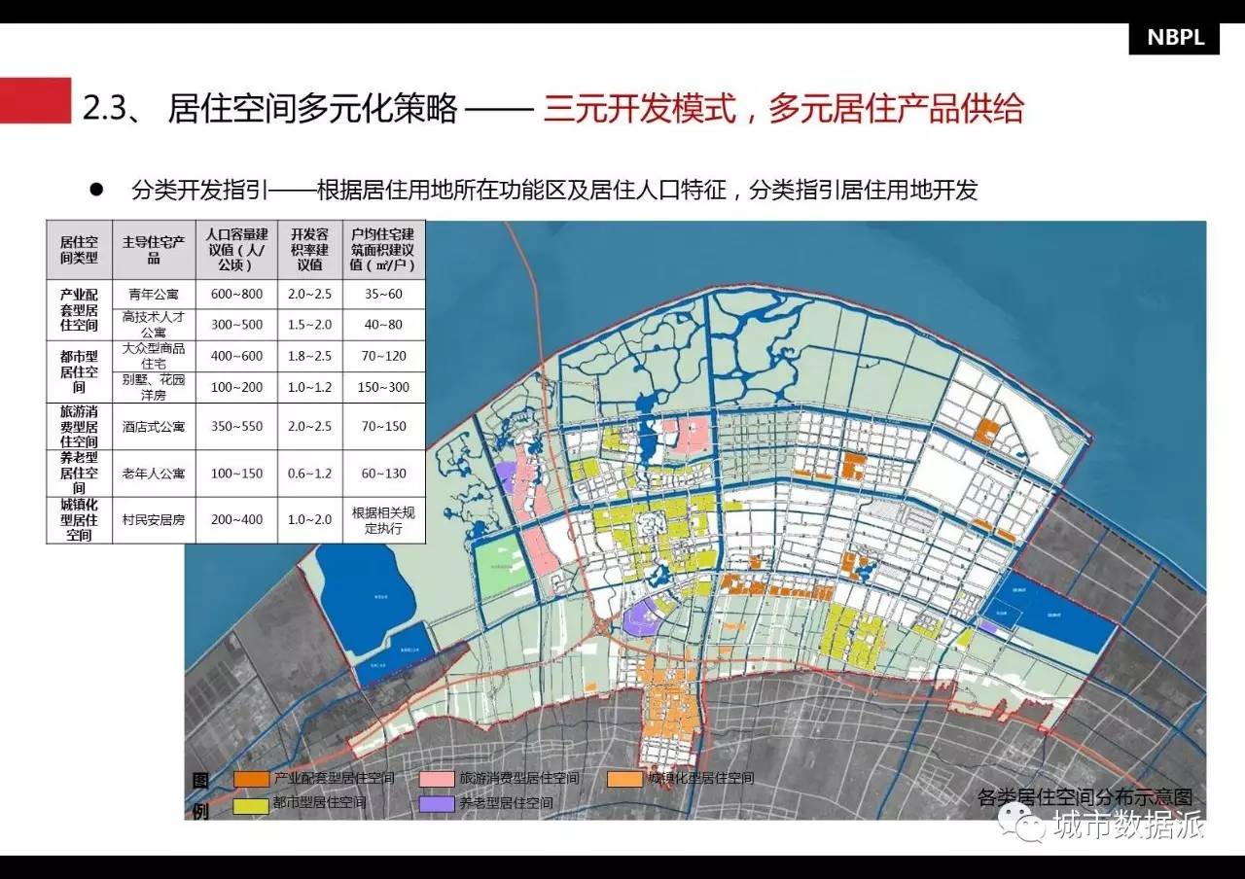
Task: Click the map caption 各类居住空间分布示意图
Action: pyautogui.click(x=1085, y=797)
